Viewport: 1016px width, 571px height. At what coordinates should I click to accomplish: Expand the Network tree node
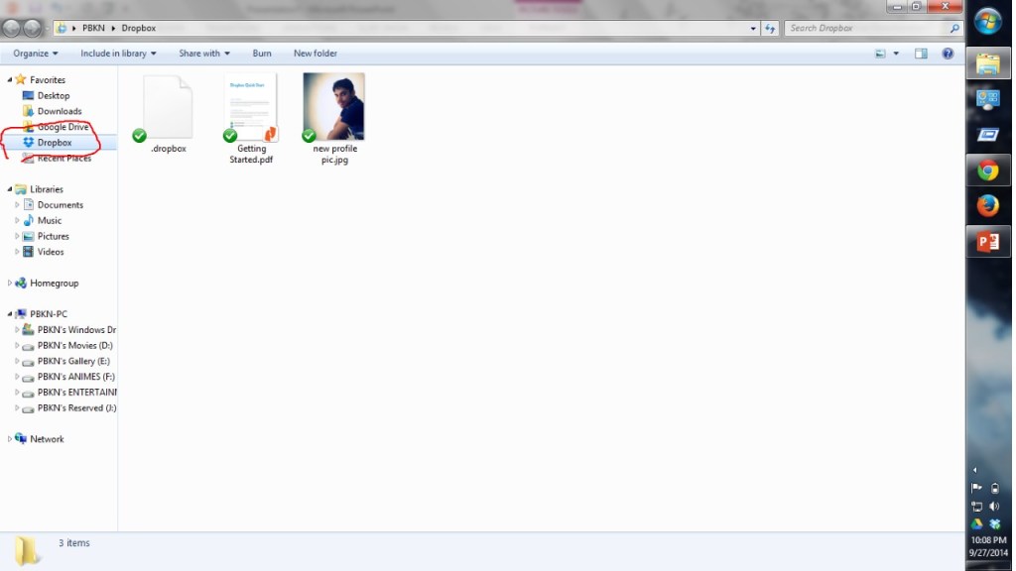pos(10,439)
